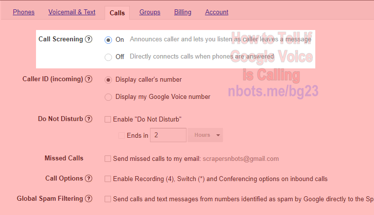Image resolution: width=374 pixels, height=215 pixels.
Task: Click Announces caller description text
Action: point(221,39)
